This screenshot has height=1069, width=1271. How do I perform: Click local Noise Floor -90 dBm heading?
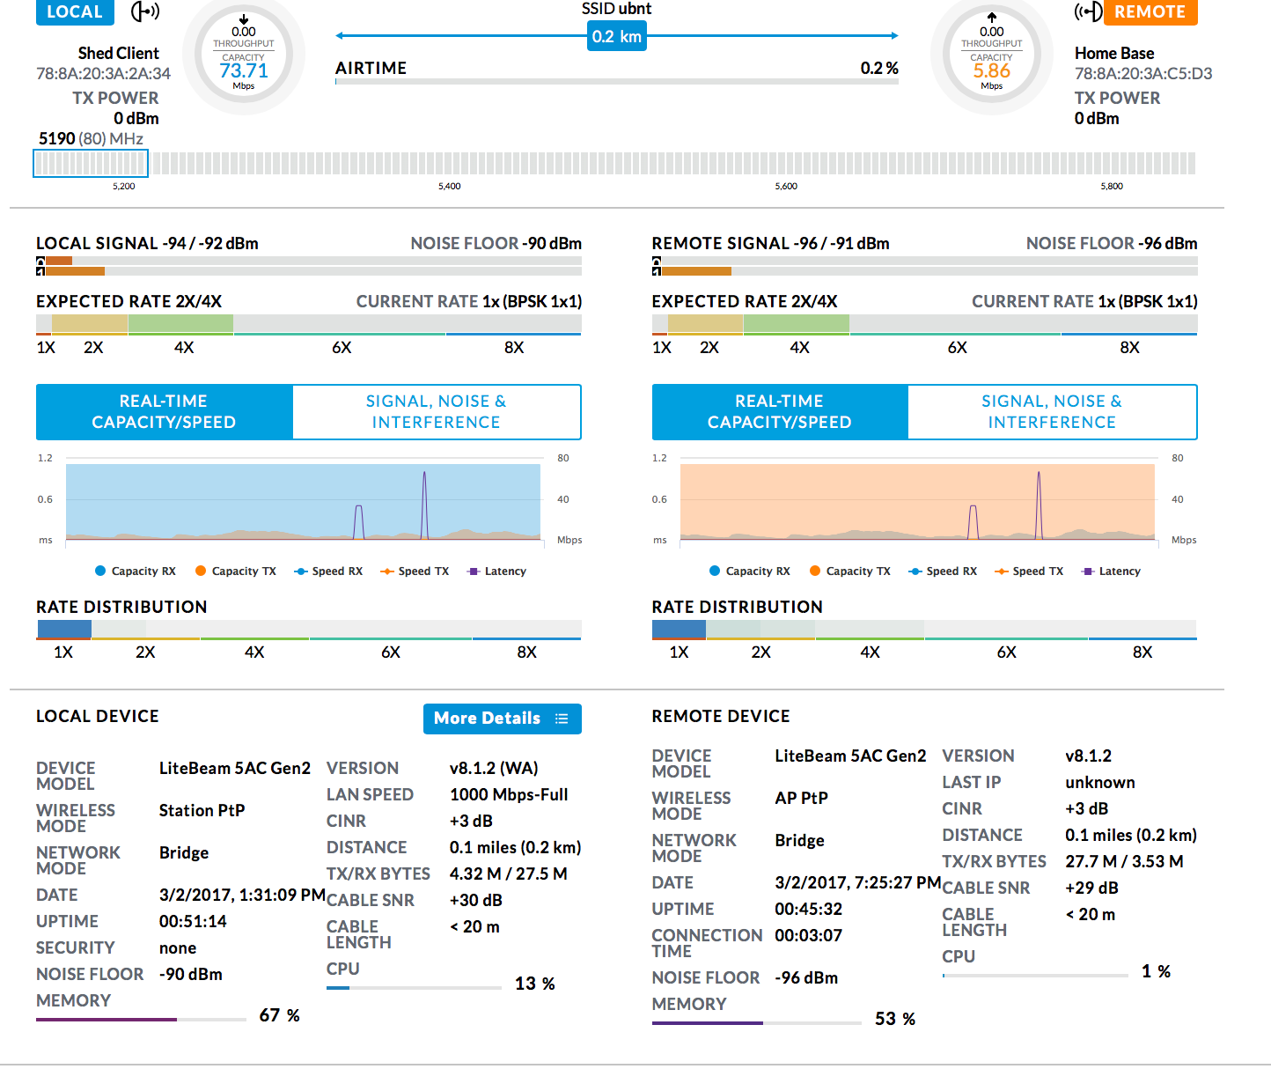(496, 244)
